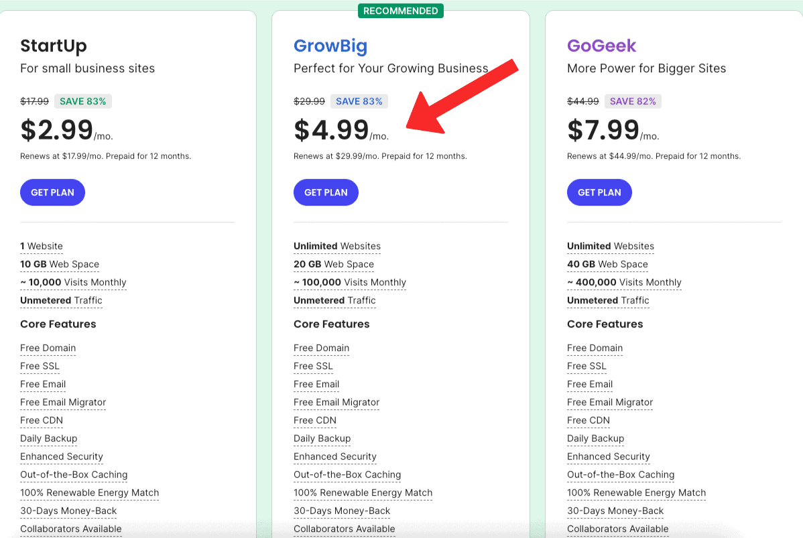Click "Free Email Migrator" in GoGeek column
The height and width of the screenshot is (538, 803).
tap(610, 402)
